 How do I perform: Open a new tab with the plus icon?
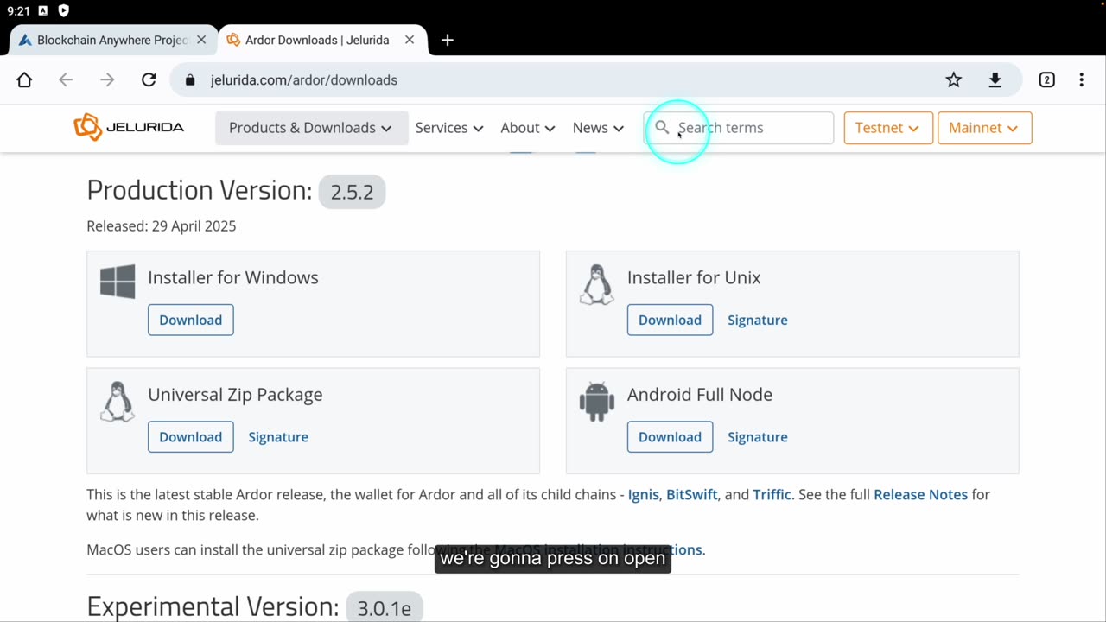448,40
